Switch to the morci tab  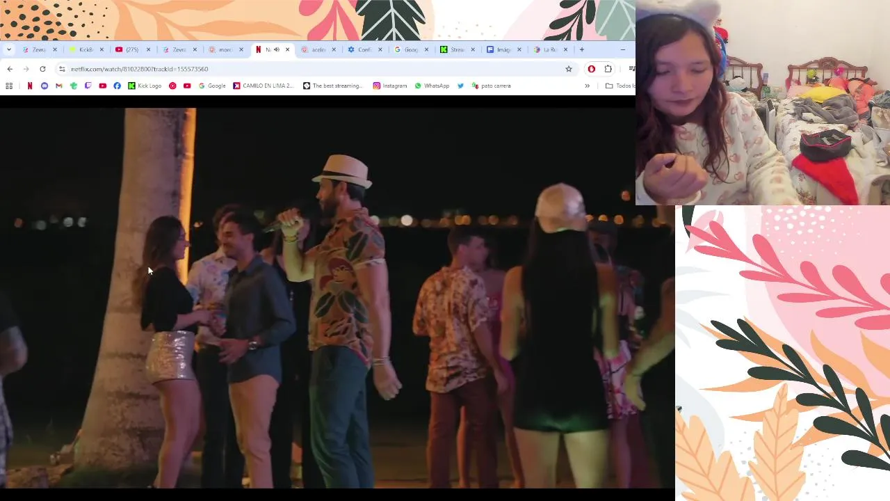click(225, 49)
